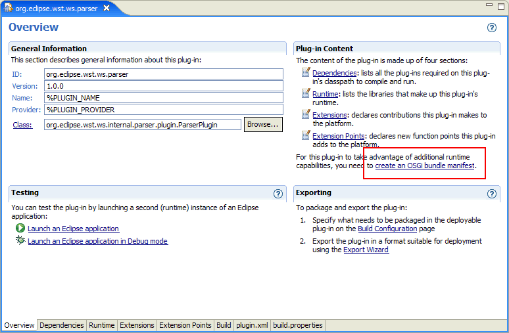Click the icon next to Extension Points
Viewport: 509px width, 333px height.
[x=306, y=136]
